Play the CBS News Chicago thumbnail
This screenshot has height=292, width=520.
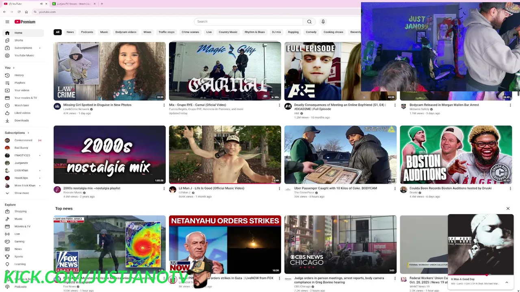coord(340,245)
